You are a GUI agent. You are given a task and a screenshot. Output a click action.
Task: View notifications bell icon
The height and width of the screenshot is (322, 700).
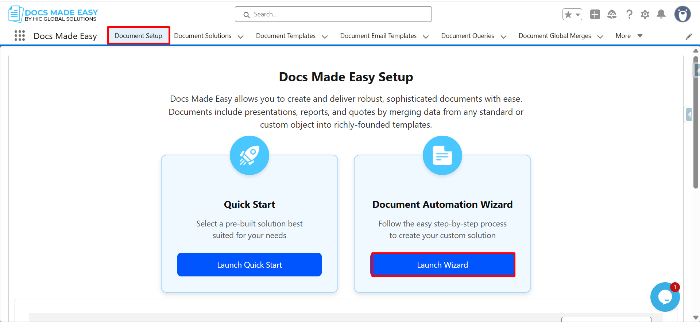(x=661, y=15)
